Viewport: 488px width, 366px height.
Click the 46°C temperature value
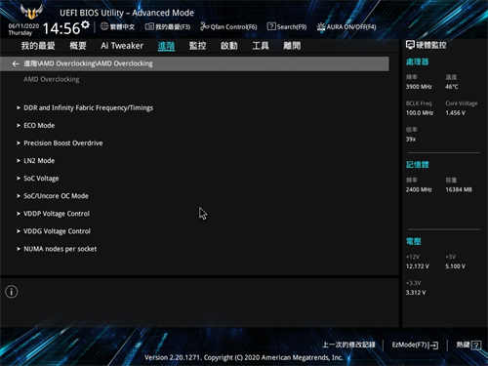452,87
